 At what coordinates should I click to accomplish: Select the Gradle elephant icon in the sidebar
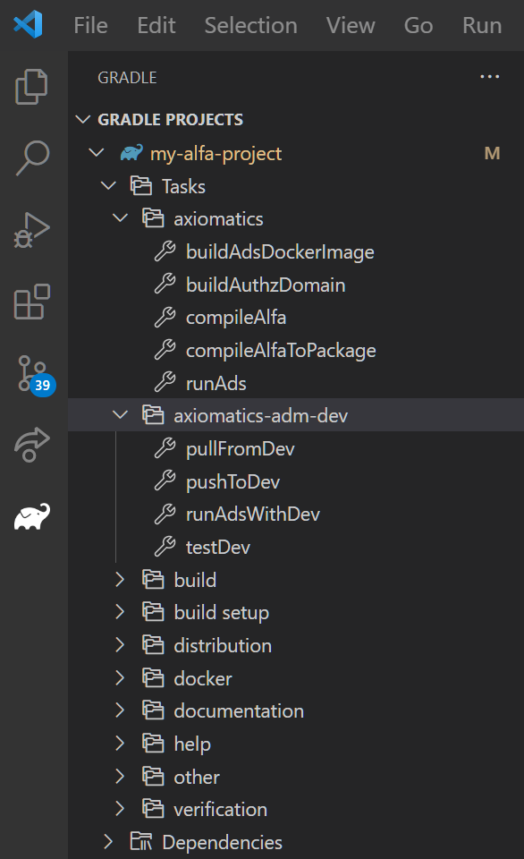coord(33,515)
